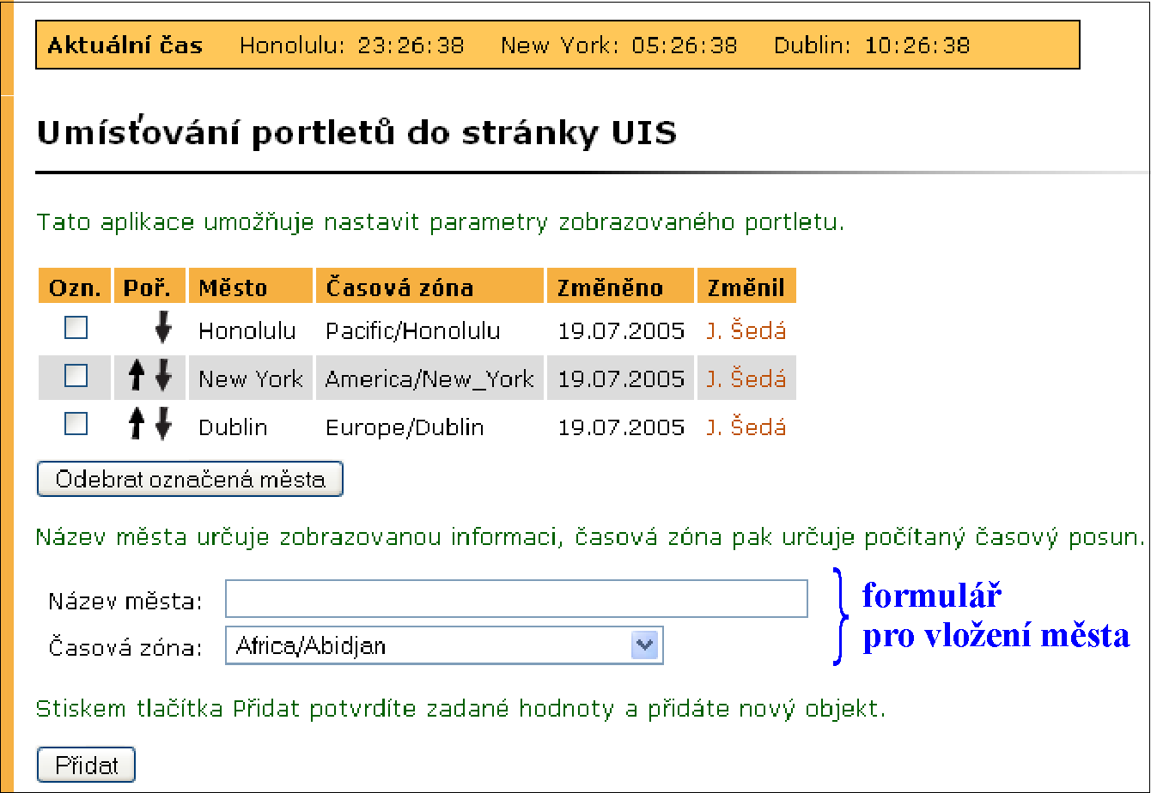Select the America/New_York cell
Image resolution: width=1151 pixels, height=793 pixels.
tap(429, 378)
